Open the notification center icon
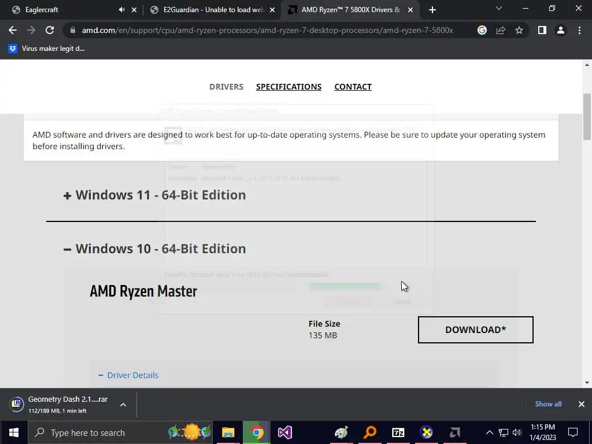The image size is (592, 444). [x=573, y=432]
